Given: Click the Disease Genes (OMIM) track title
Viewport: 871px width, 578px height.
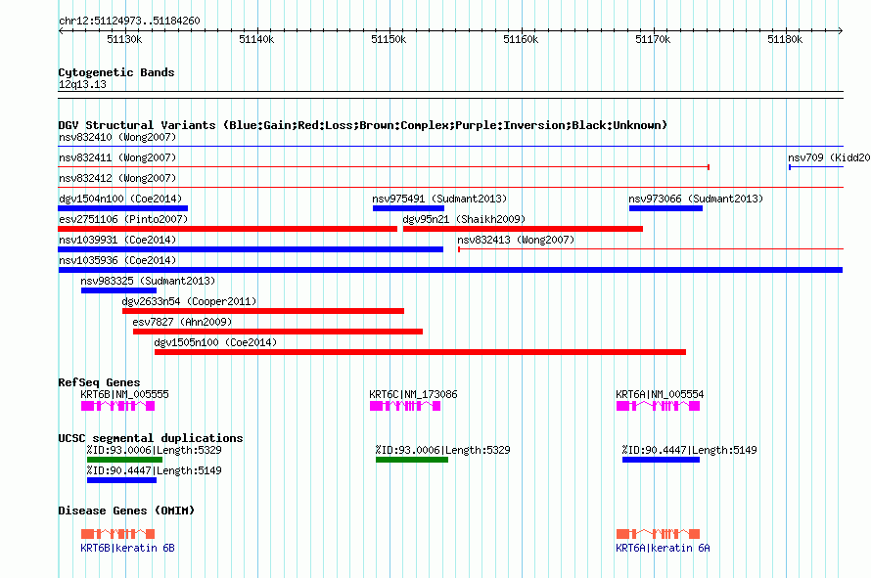Looking at the screenshot, I should click(126, 511).
